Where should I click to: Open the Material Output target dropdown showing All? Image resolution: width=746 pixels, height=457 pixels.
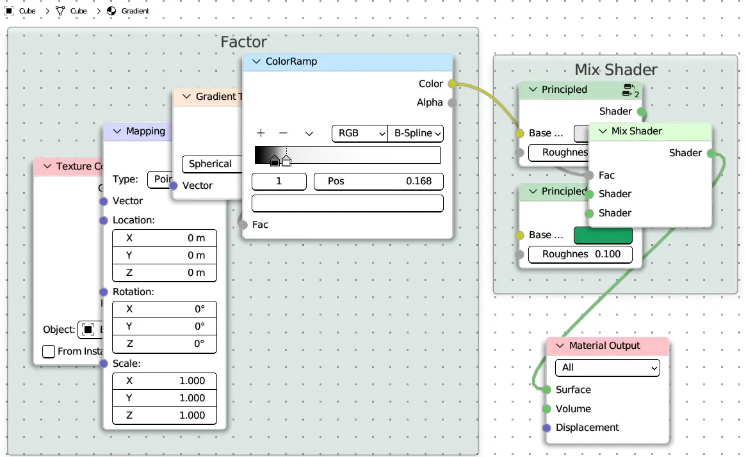point(608,367)
